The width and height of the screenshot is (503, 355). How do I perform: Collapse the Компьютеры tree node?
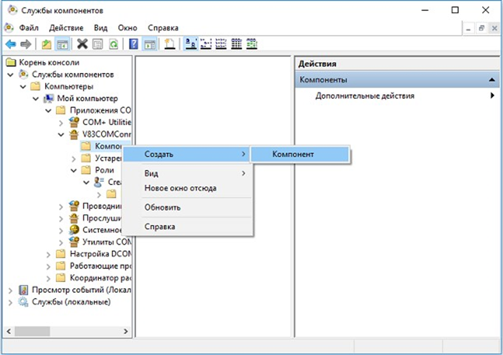[23, 87]
